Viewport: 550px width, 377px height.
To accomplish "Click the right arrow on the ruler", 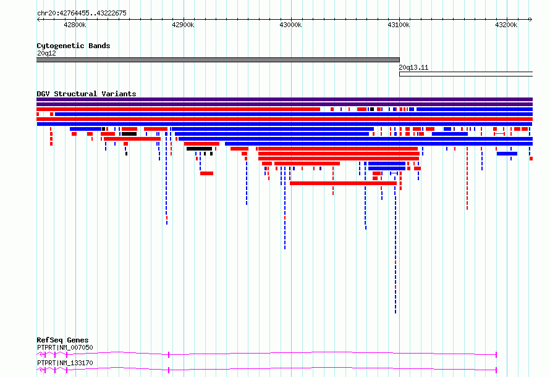I will (531, 19).
